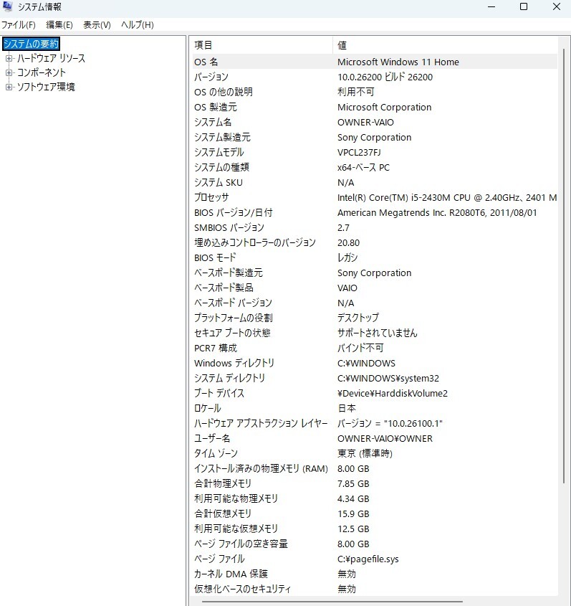Select the カーネル DMA 保護 row
This screenshot has height=606, width=571.
[x=375, y=574]
